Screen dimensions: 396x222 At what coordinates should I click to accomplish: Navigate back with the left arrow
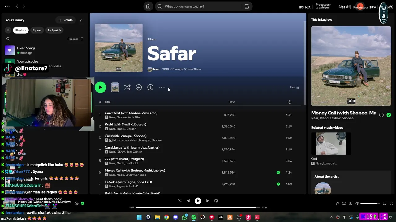tap(17, 6)
